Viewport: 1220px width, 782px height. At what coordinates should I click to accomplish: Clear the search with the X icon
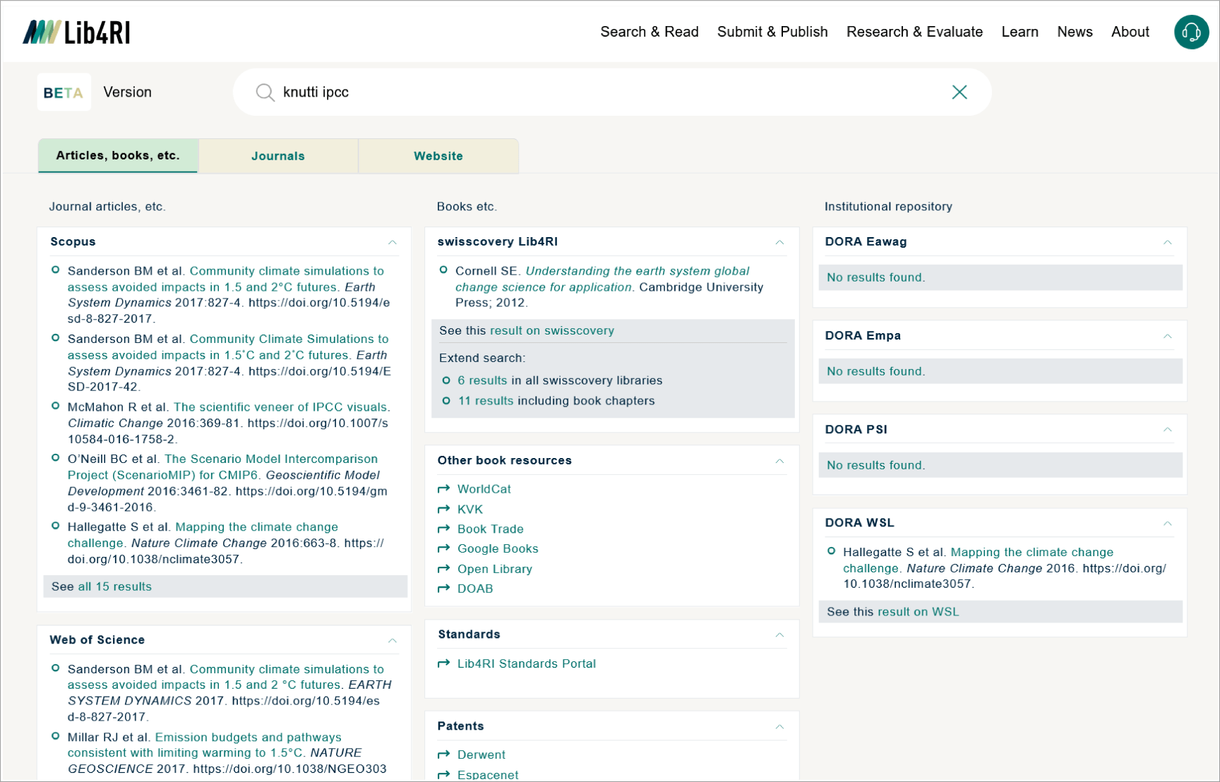pyautogui.click(x=959, y=92)
